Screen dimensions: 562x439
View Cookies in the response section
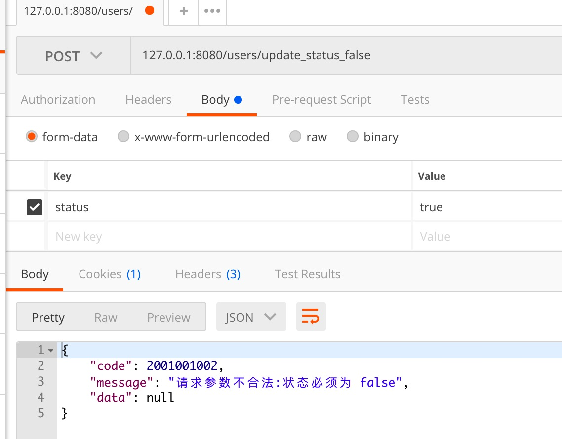110,274
